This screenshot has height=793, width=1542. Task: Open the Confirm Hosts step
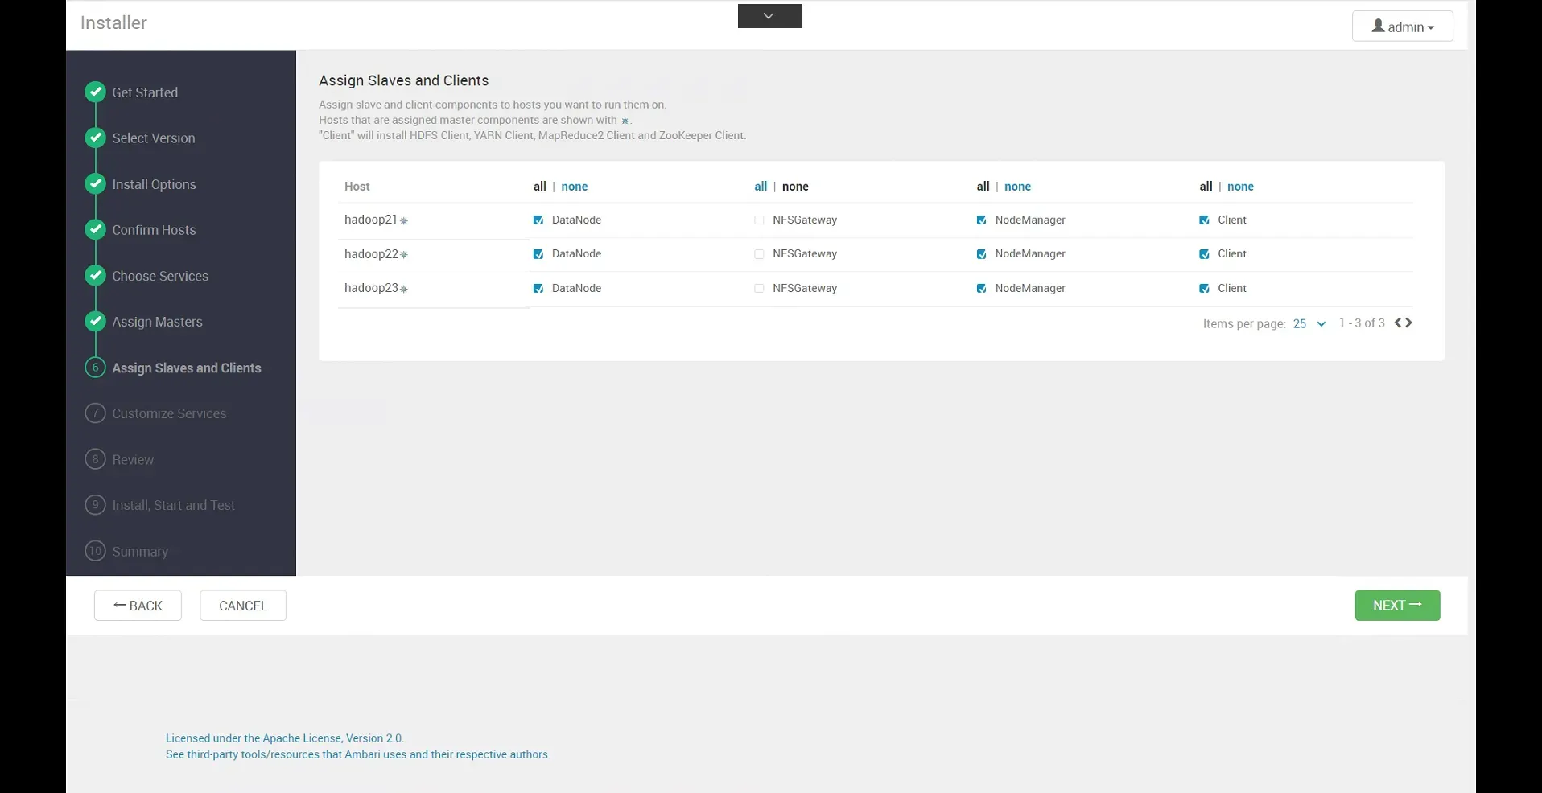point(154,230)
